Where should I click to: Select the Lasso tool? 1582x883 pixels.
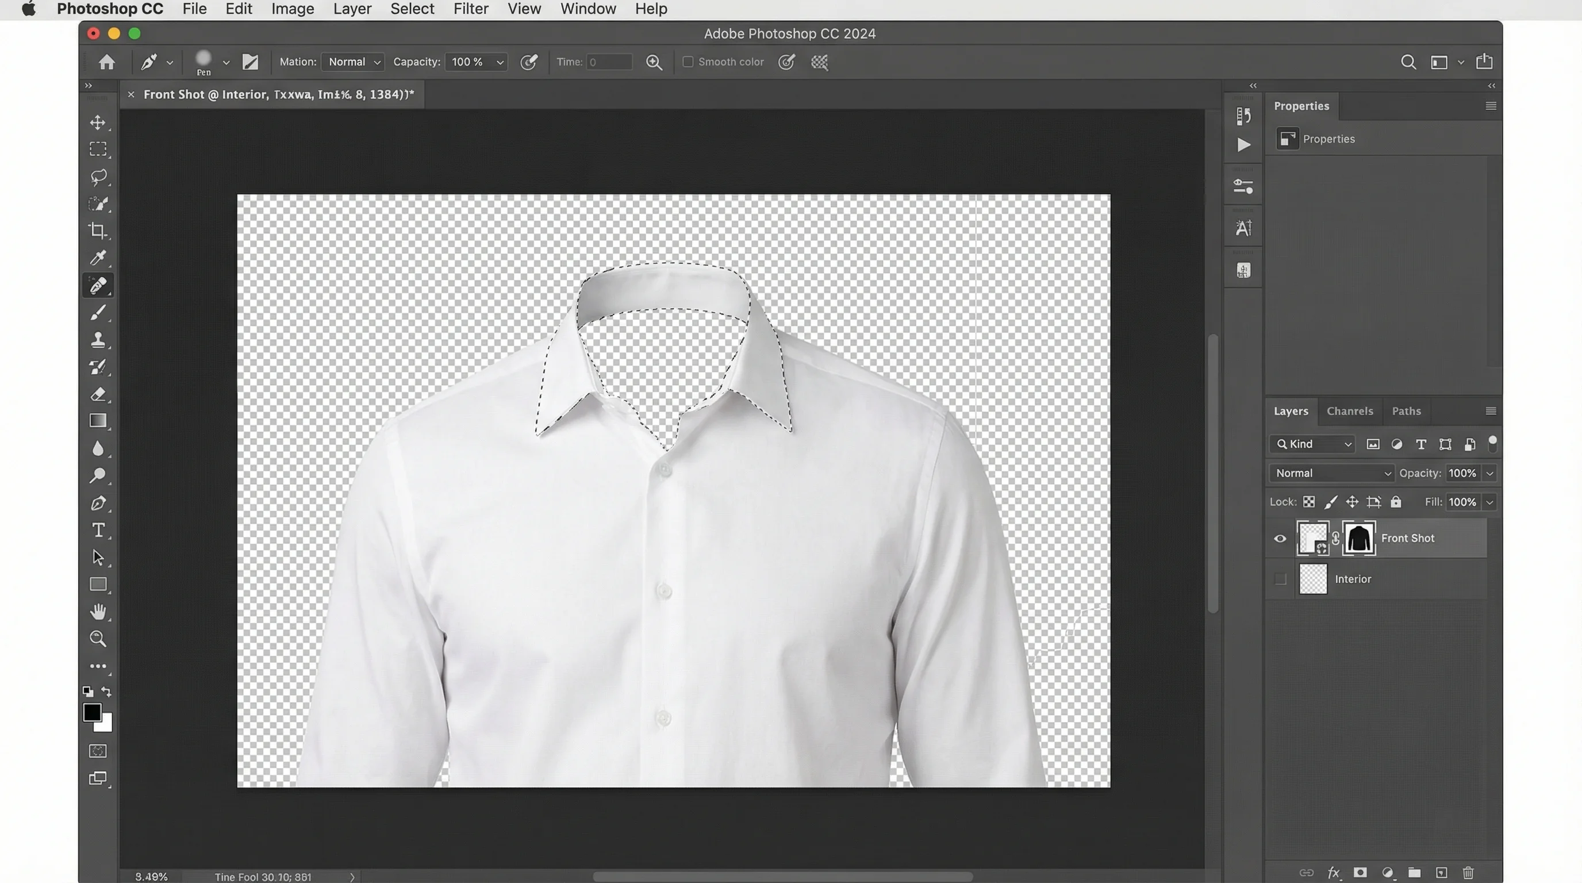coord(98,177)
